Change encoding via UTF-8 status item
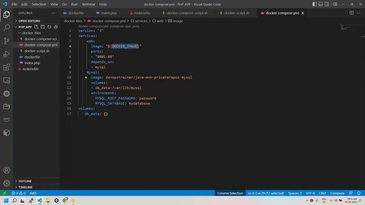 (x=310, y=193)
